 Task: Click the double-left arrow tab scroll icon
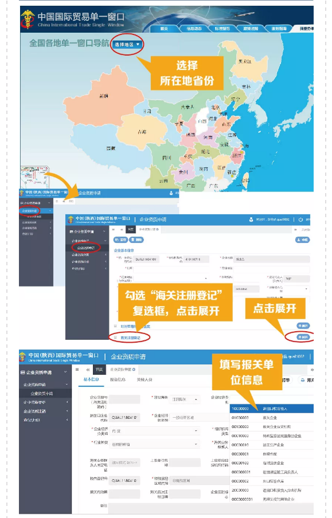[88, 370]
